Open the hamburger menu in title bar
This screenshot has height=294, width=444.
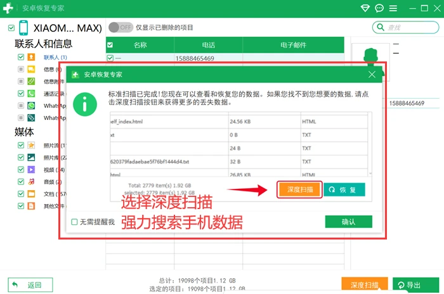point(393,8)
